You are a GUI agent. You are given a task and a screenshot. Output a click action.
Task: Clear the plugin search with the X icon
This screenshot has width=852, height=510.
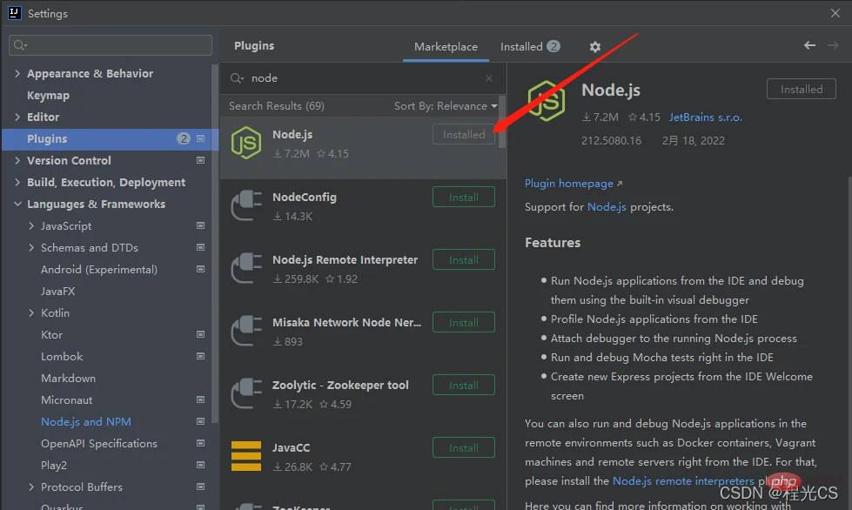489,78
